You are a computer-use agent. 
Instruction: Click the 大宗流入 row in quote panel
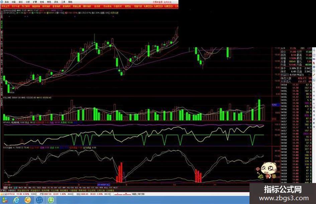(x=296, y=81)
